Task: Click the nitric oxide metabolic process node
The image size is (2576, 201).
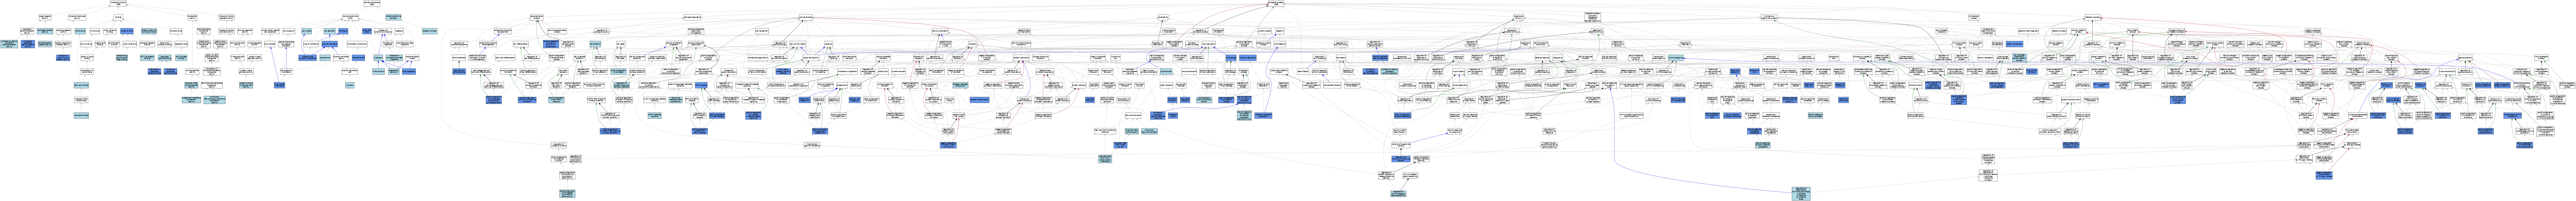Action: click(2190, 58)
